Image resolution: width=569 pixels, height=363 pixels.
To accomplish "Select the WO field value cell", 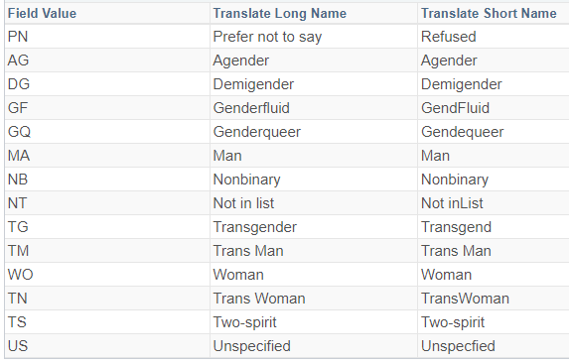I will tap(107, 275).
